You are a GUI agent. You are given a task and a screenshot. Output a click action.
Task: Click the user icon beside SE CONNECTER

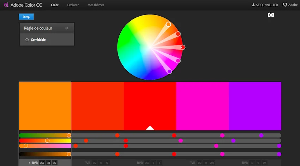pyautogui.click(x=253, y=5)
